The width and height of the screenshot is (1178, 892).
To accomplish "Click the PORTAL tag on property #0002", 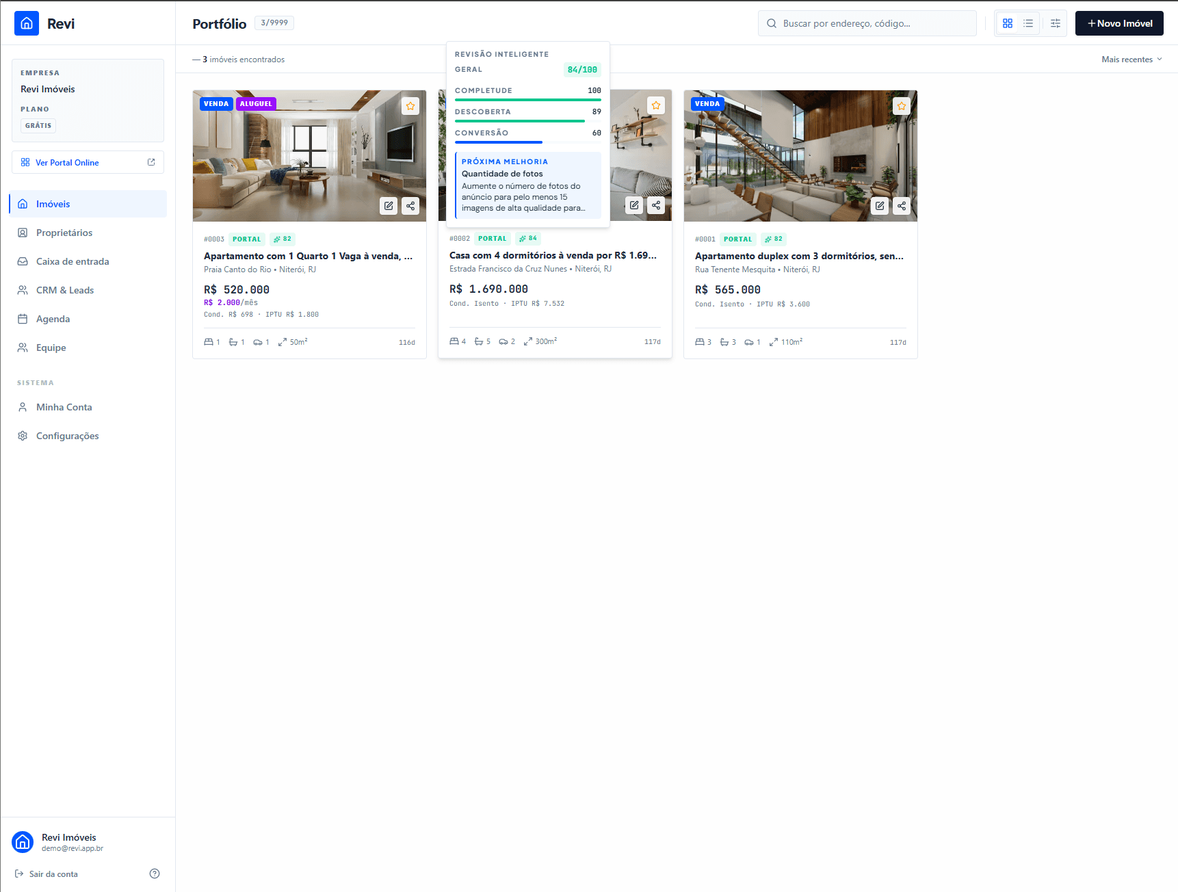I will 493,239.
